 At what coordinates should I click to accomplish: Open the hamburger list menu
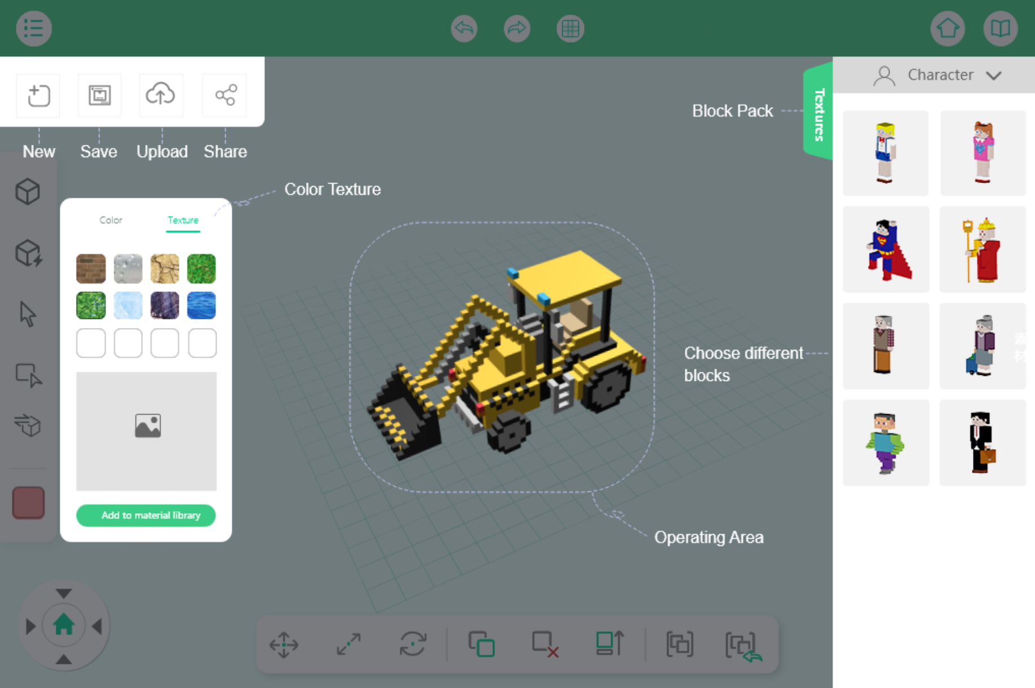[34, 28]
